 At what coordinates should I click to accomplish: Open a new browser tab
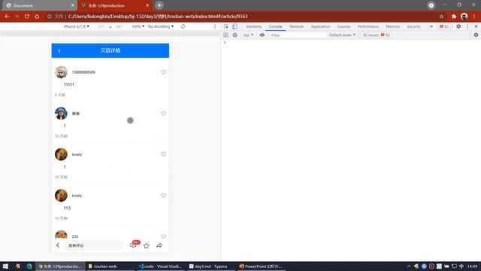pyautogui.click(x=159, y=5)
